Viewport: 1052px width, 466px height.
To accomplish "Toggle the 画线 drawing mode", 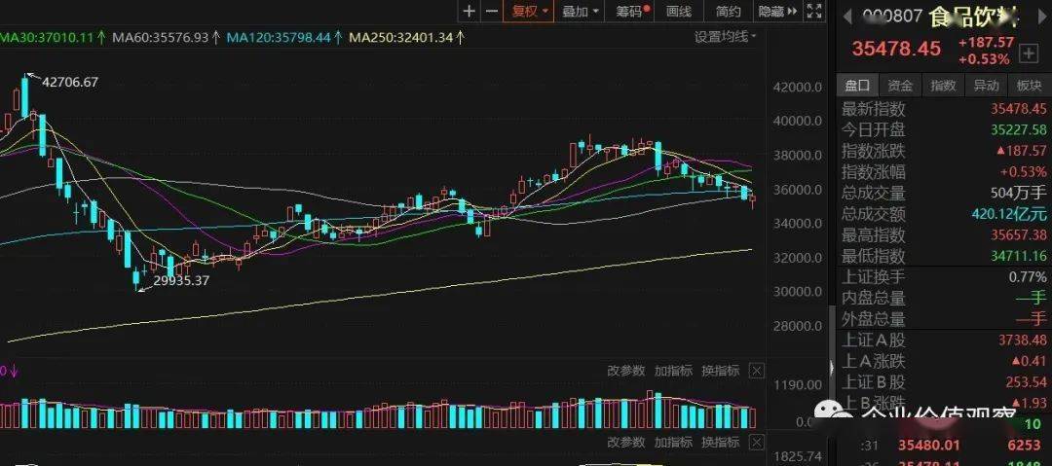I will click(679, 11).
